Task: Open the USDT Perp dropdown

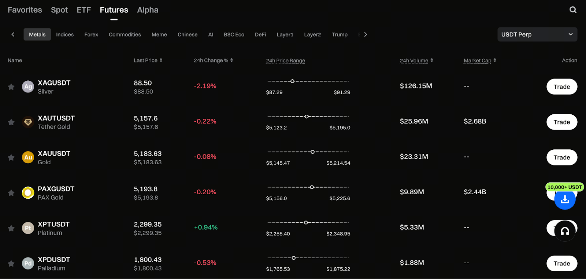Action: [x=537, y=34]
